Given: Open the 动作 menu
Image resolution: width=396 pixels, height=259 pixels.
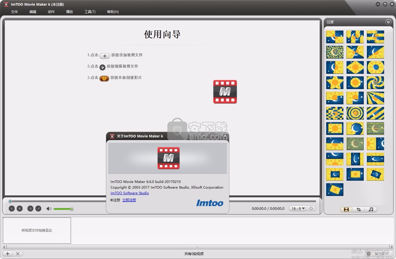Looking at the screenshot, I should pyautogui.click(x=51, y=12).
